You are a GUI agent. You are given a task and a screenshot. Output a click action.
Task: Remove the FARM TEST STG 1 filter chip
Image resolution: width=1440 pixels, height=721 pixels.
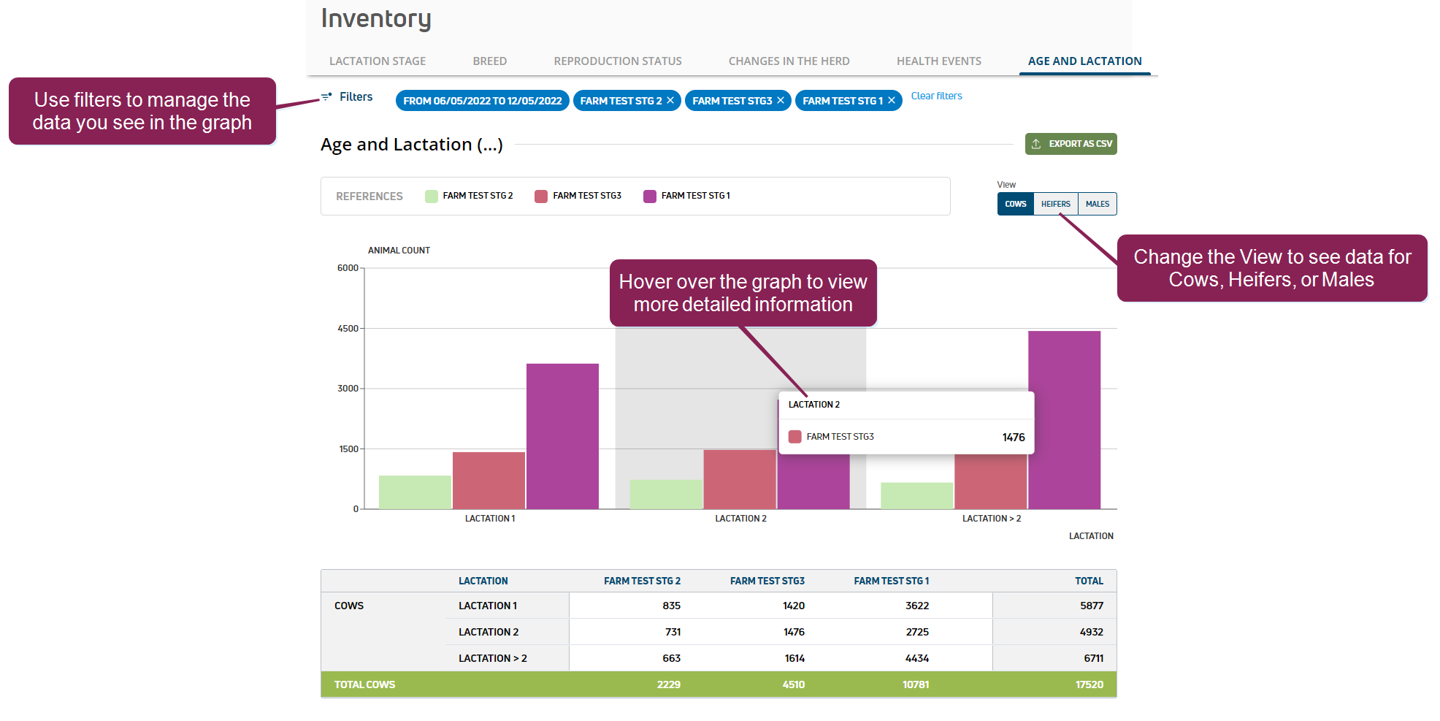click(892, 100)
